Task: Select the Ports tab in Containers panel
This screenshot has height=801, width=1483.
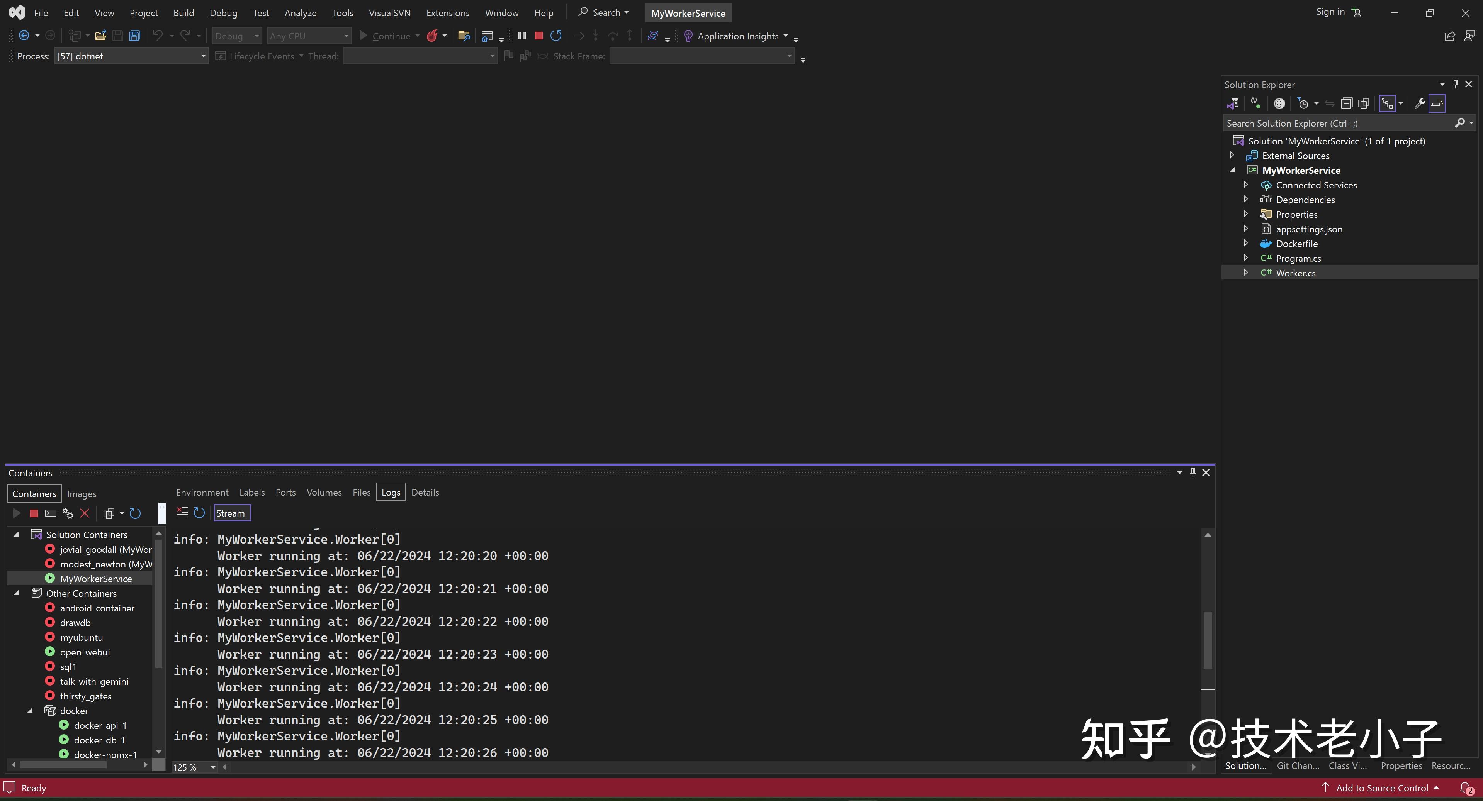Action: 285,492
